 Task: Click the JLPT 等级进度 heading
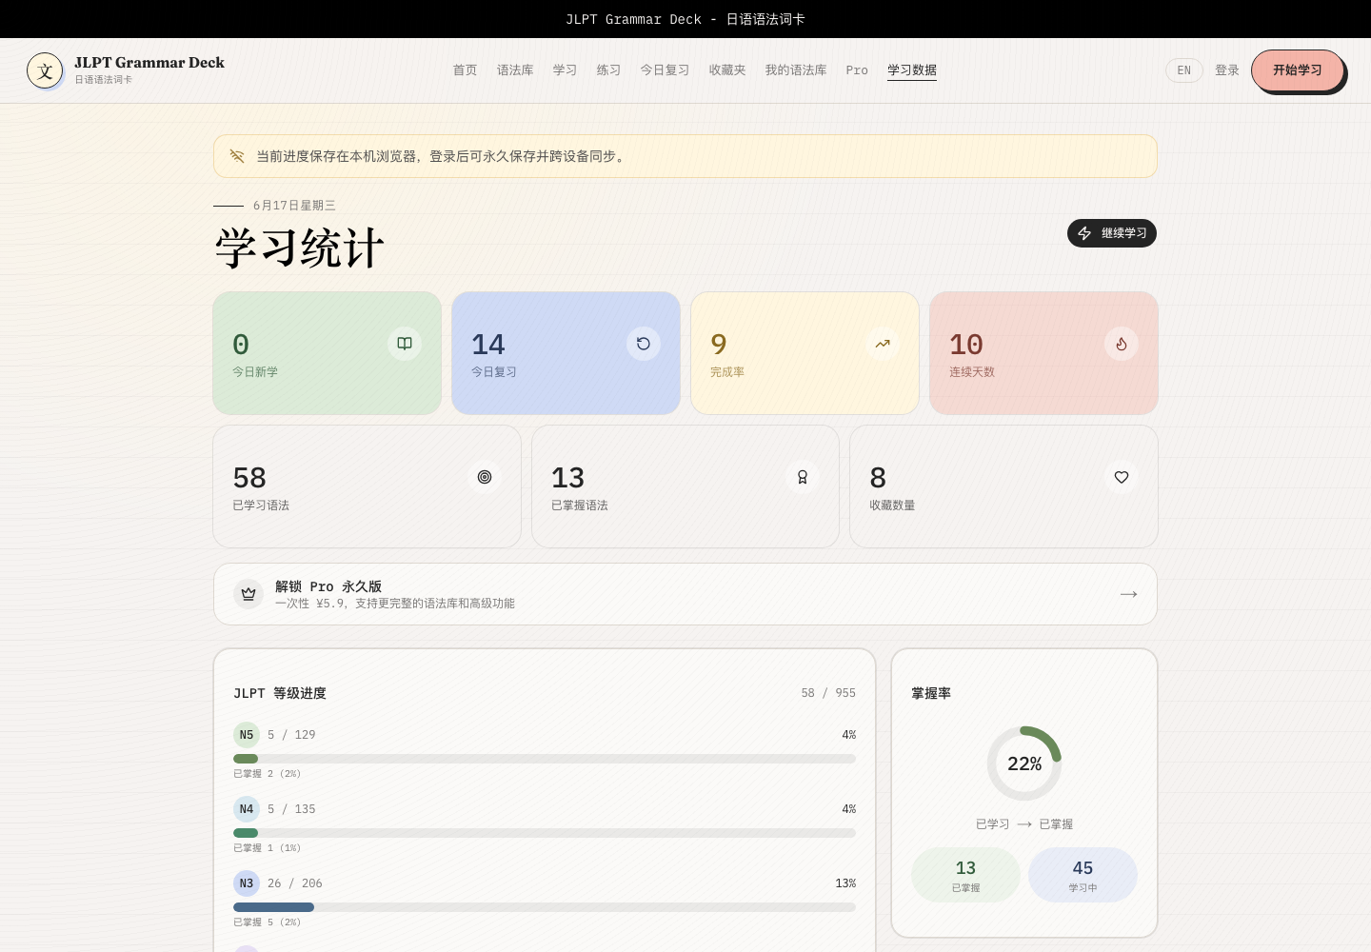click(280, 693)
